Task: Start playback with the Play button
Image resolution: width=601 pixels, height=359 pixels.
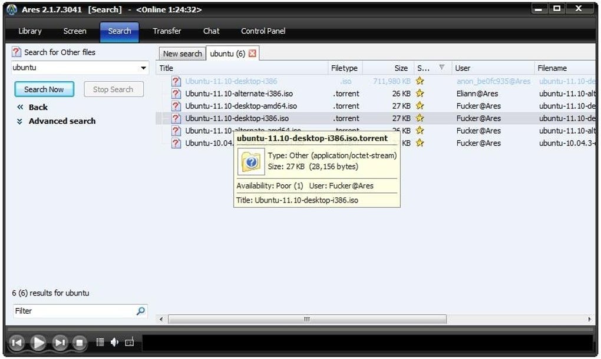Action: coord(38,343)
